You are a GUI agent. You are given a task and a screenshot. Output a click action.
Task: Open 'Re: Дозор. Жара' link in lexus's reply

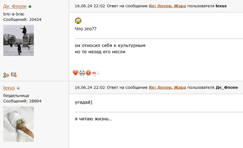click(167, 87)
